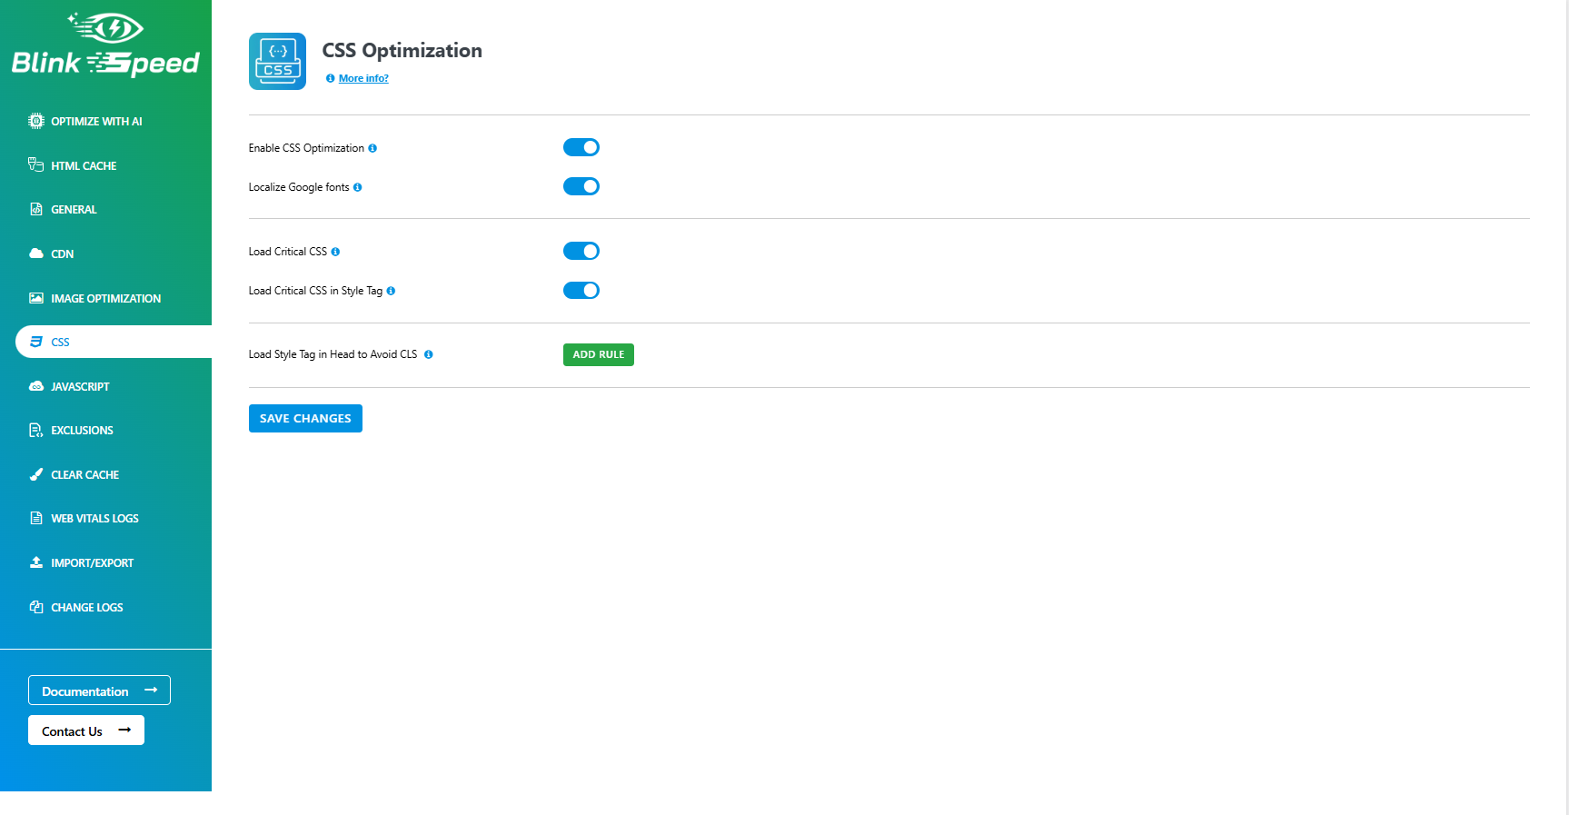
Task: Click the HTML Cache clock icon
Action: tap(35, 165)
